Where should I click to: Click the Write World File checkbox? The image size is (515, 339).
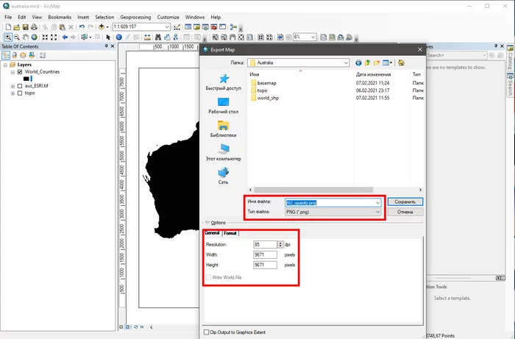point(208,277)
